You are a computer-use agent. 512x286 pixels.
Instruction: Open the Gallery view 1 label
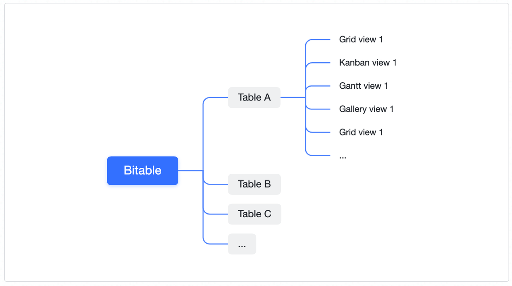[x=366, y=109]
